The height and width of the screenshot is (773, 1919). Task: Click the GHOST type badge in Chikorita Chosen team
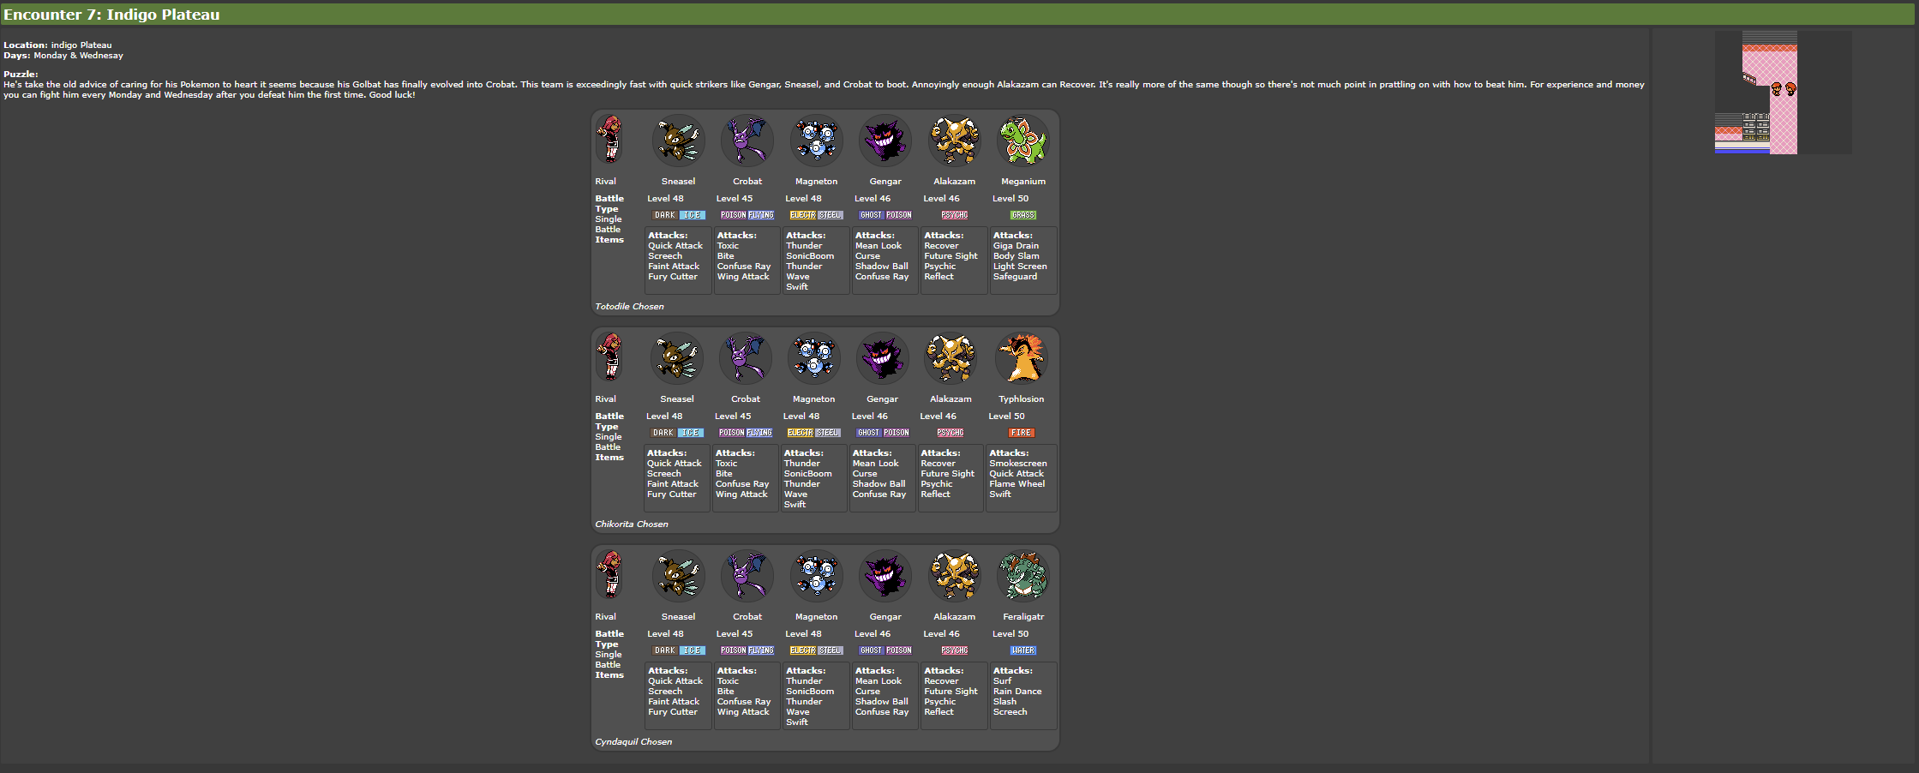pyautogui.click(x=868, y=433)
